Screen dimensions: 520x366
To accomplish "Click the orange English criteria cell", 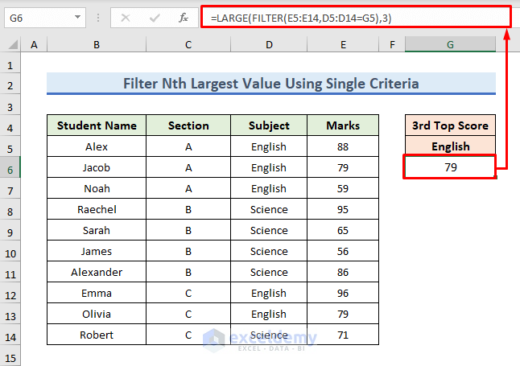I will pos(450,146).
